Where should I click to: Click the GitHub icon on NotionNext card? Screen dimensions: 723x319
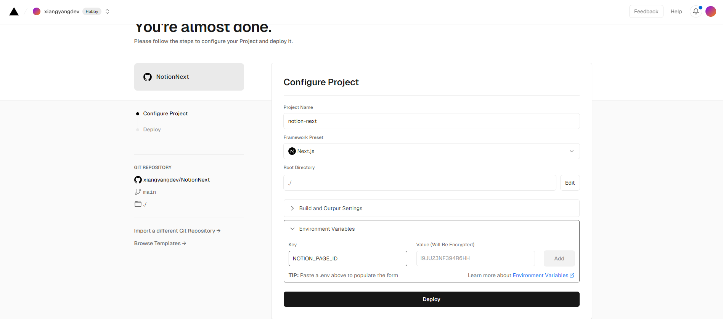(x=148, y=77)
